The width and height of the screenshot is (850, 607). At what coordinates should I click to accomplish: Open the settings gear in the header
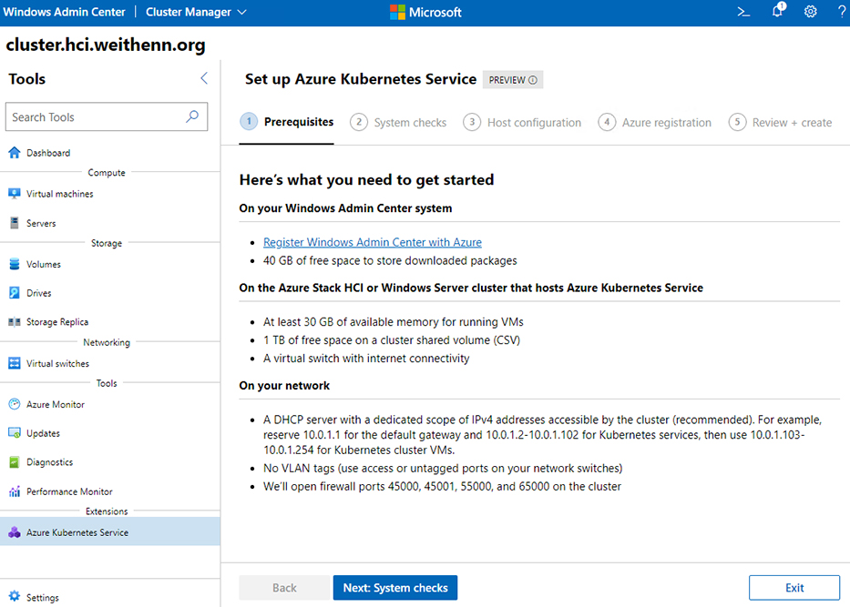coord(811,11)
